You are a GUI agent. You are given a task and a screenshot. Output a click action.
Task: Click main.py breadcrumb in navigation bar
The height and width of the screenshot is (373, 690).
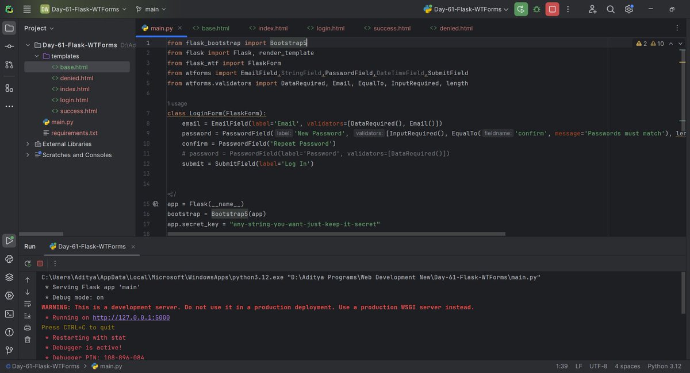[107, 366]
